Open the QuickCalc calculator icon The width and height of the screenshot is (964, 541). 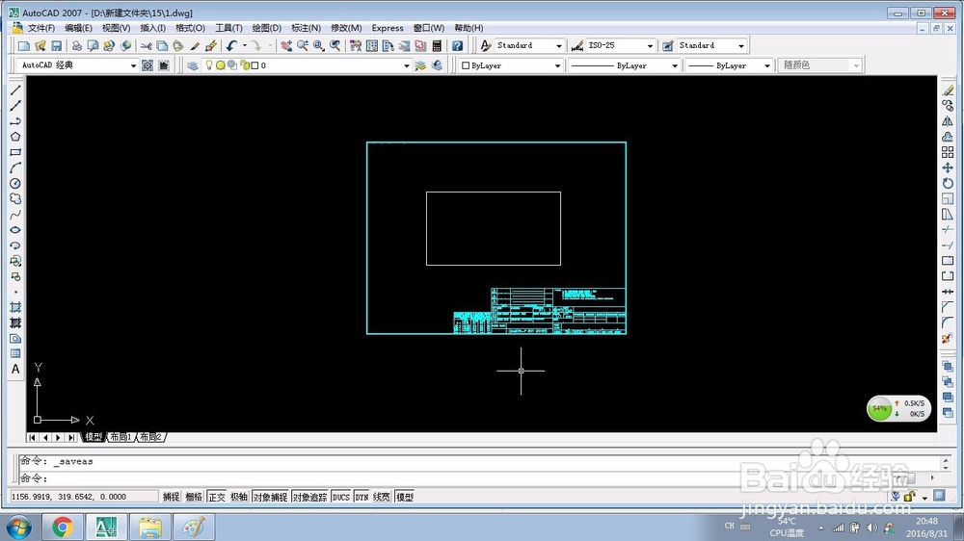click(x=437, y=46)
